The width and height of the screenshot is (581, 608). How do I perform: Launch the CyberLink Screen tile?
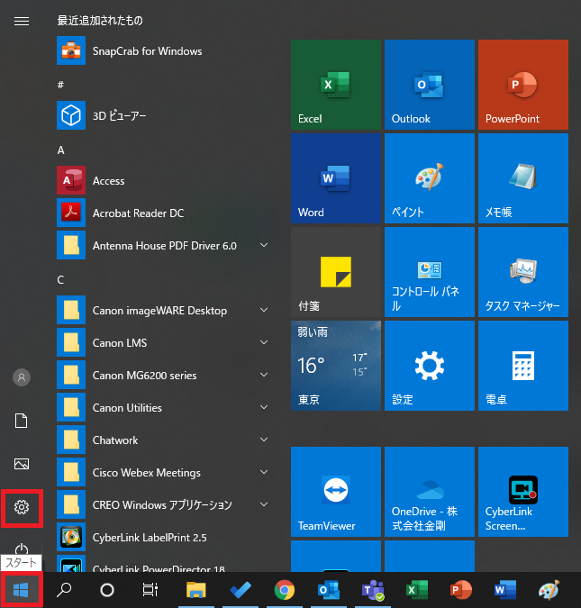point(523,492)
